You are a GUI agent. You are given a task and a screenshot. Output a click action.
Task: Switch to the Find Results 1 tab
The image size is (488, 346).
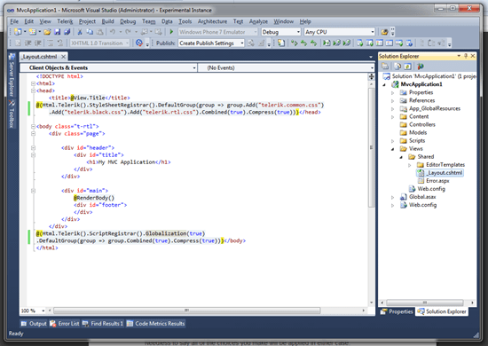[x=103, y=324]
